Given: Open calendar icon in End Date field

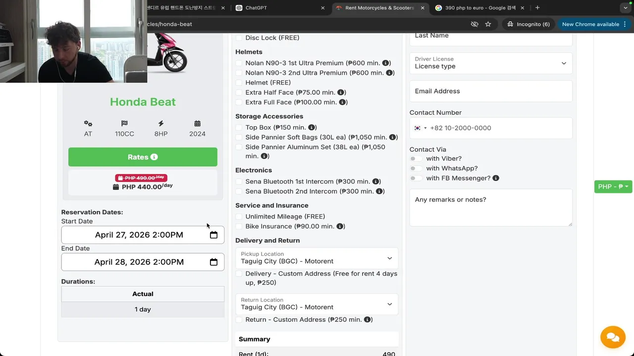Looking at the screenshot, I should 213,262.
